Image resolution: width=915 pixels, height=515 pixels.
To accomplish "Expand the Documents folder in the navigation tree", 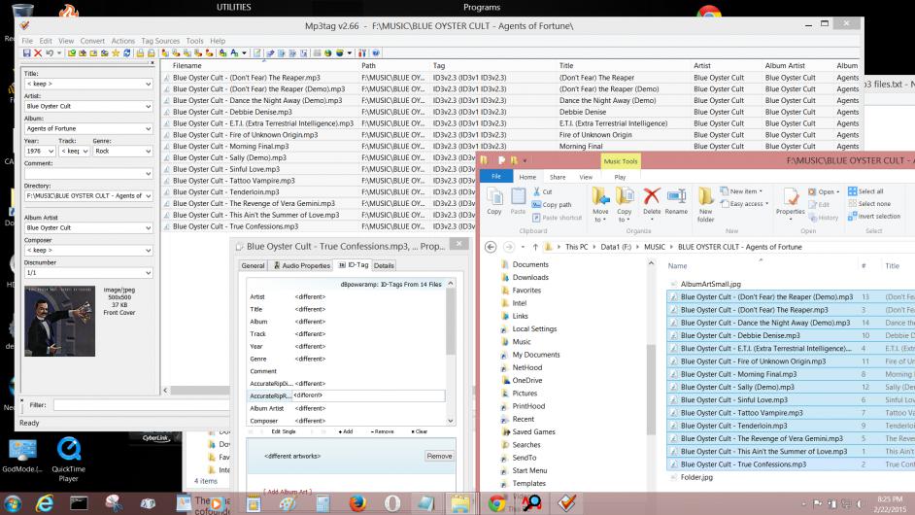I will (495, 264).
